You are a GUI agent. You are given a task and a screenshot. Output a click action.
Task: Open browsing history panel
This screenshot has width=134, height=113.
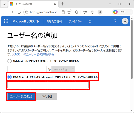(x=92, y=12)
